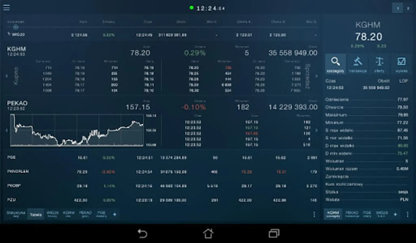Click the star icon in the top right

[x=408, y=8]
